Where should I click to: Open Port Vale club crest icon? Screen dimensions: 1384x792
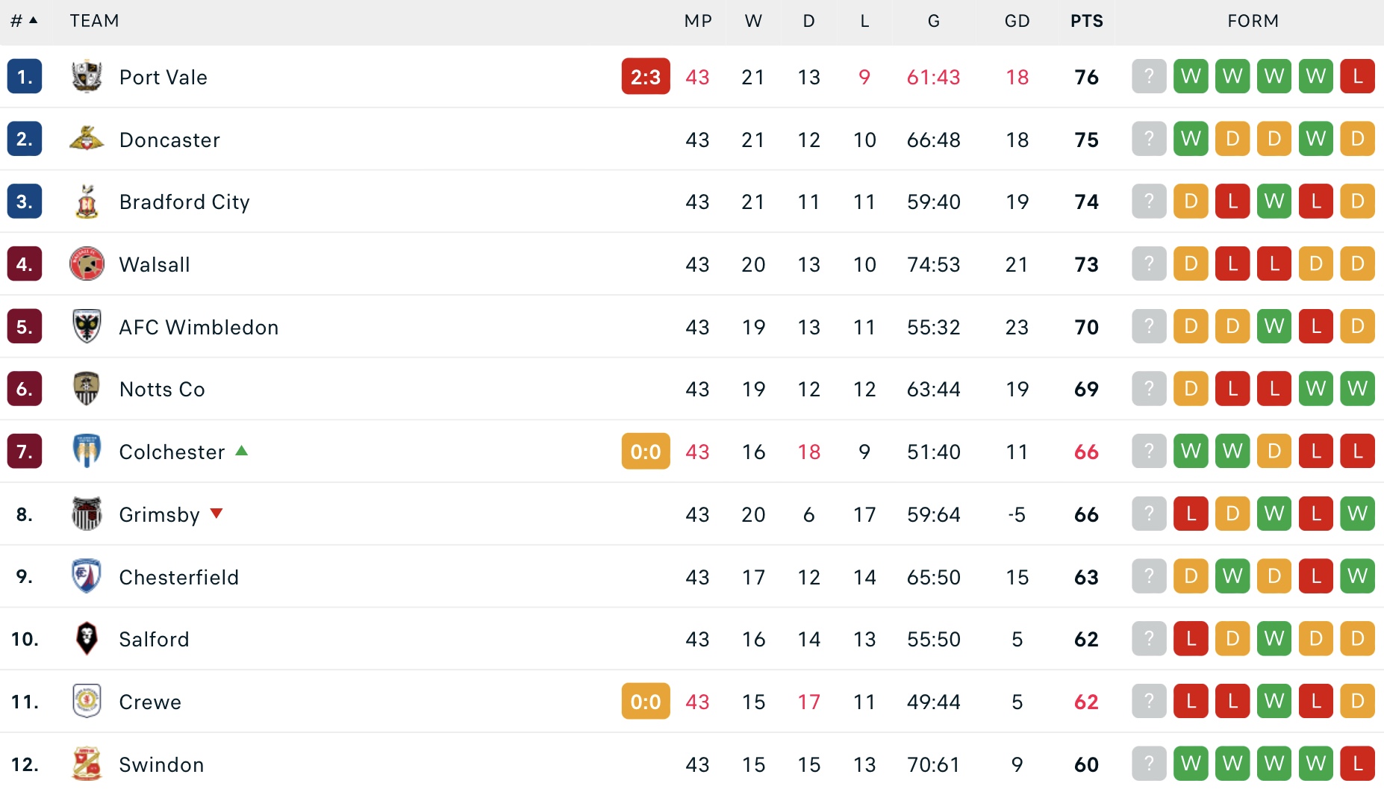(x=87, y=76)
